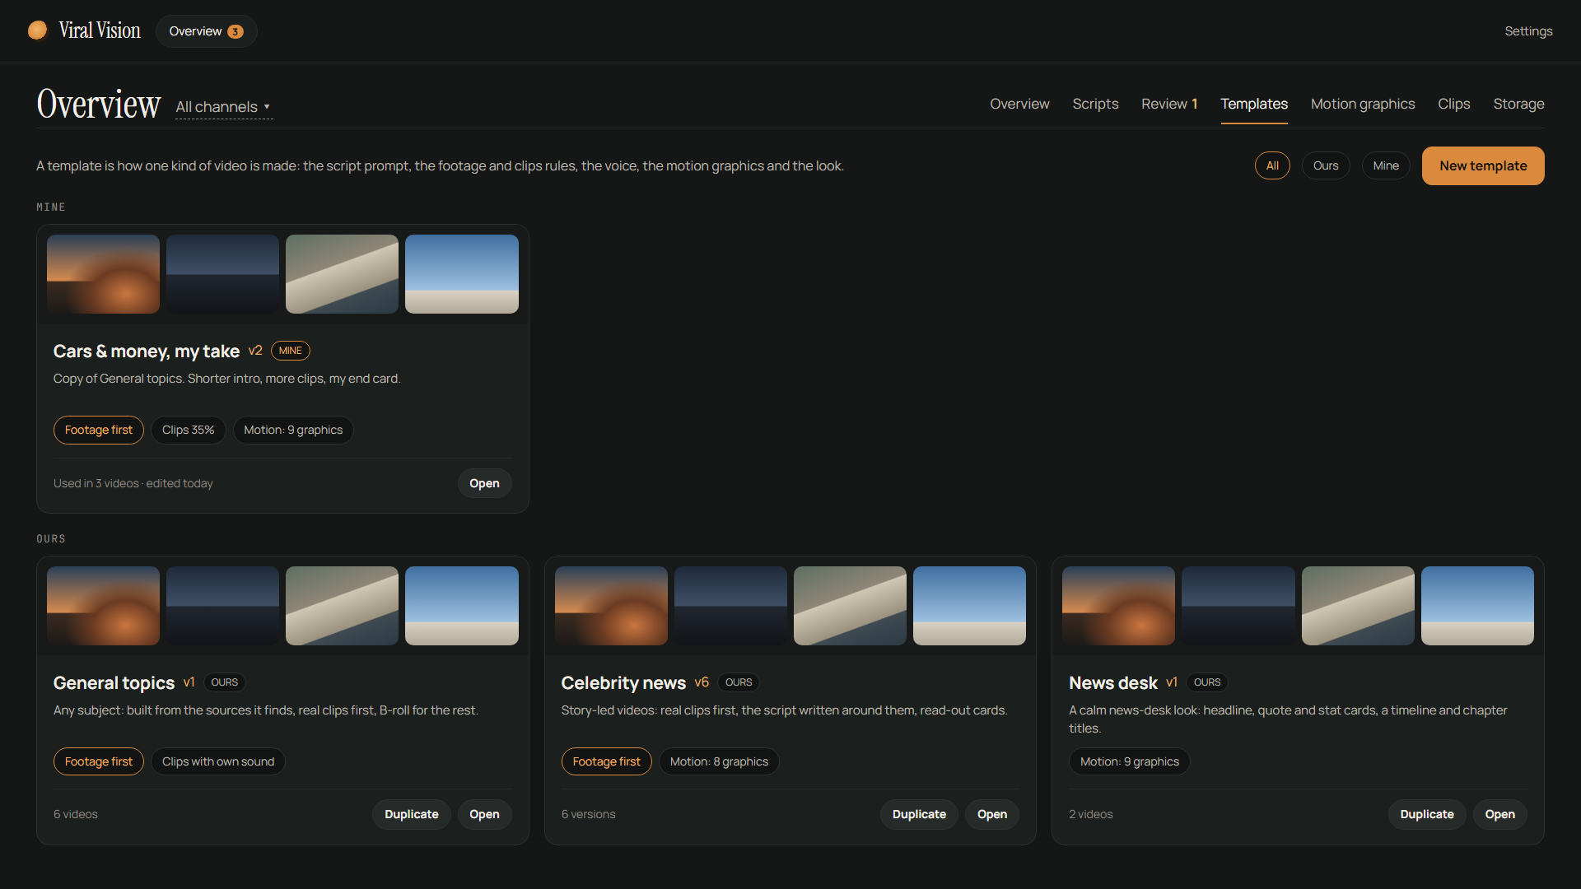Screen dimensions: 1581x889
Task: Click the MINE badge on Cars & money
Action: click(291, 351)
